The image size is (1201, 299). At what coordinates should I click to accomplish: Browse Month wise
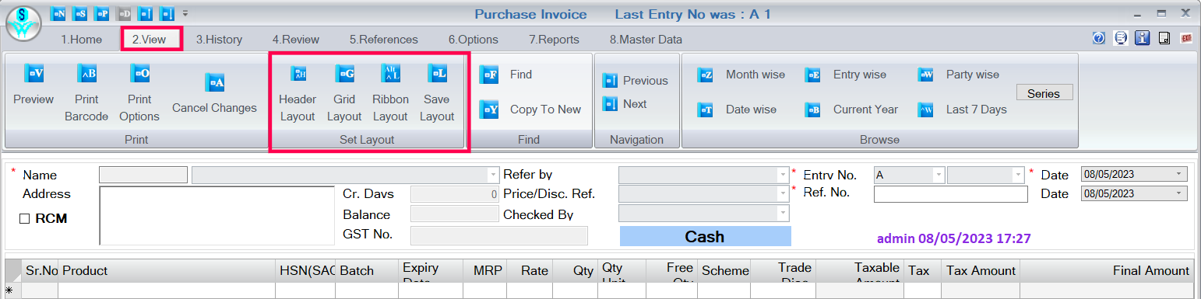pos(741,75)
